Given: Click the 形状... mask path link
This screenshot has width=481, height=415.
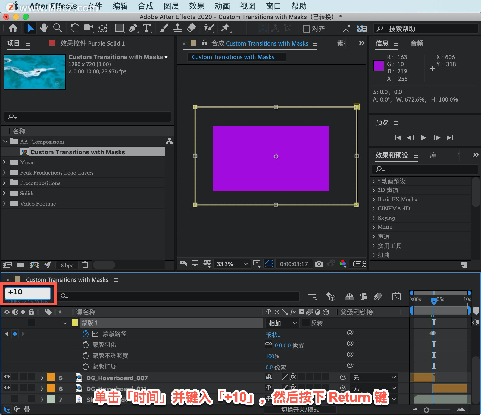Looking at the screenshot, I should coord(273,335).
